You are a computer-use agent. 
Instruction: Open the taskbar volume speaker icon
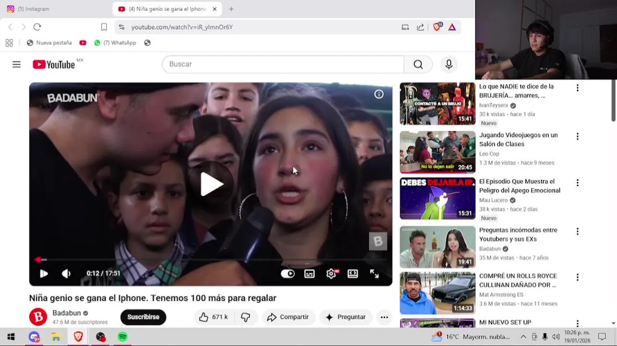coord(555,337)
